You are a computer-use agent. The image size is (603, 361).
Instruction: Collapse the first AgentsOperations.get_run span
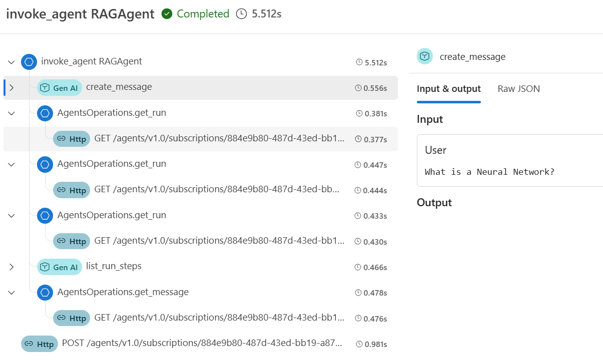pos(12,113)
